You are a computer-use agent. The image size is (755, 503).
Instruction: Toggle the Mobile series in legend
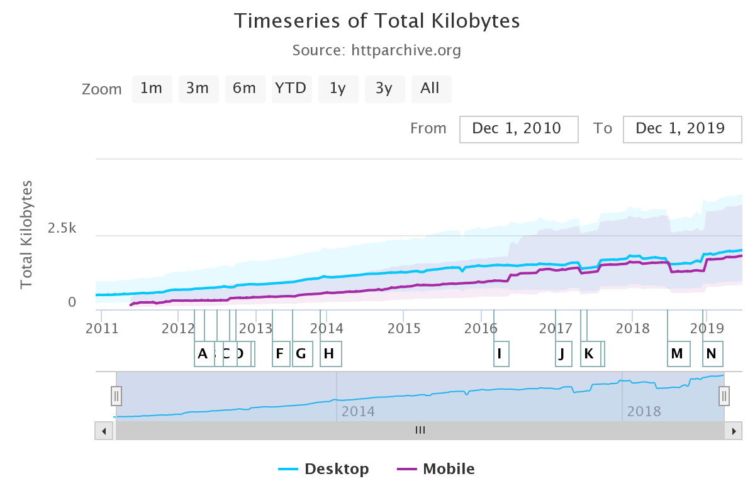tap(435, 469)
